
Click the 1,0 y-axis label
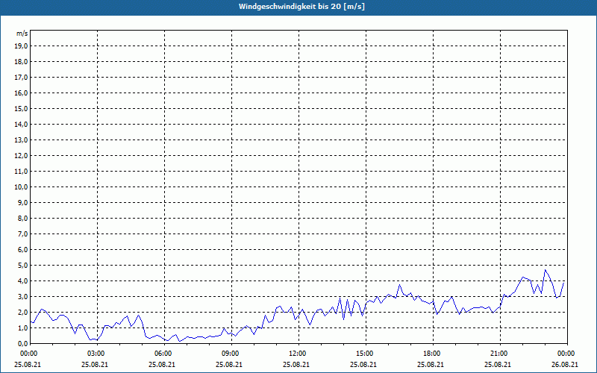(22, 327)
